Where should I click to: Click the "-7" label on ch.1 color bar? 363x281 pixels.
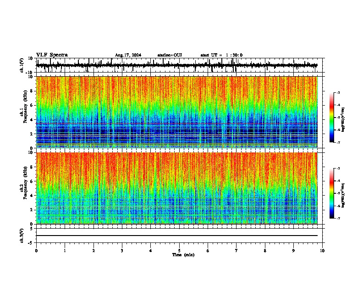(x=338, y=142)
